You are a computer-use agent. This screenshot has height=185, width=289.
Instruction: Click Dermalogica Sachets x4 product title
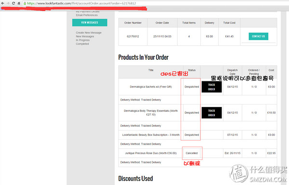coord(151,87)
